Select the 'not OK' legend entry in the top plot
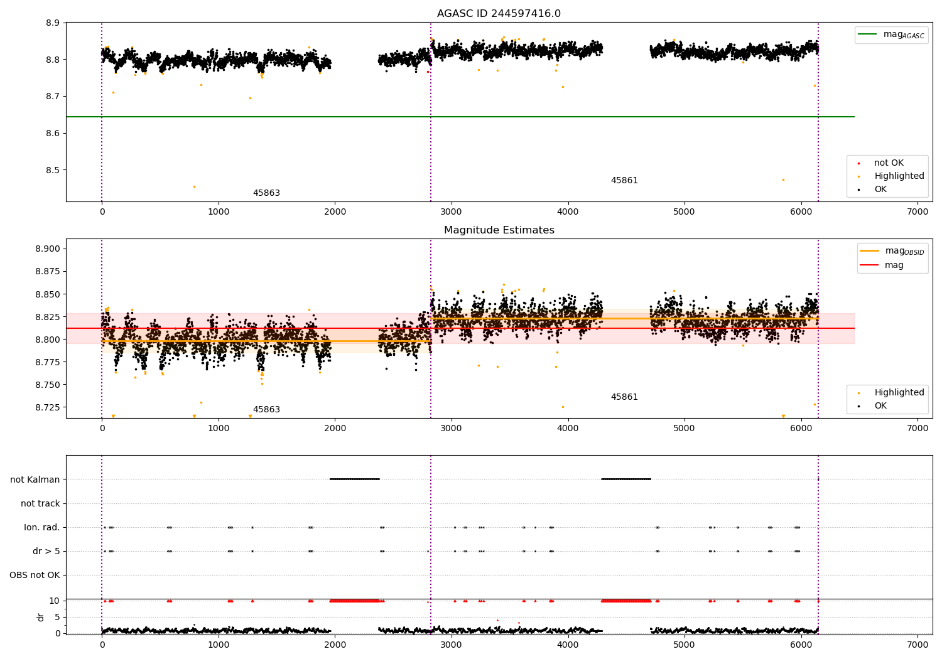 [889, 163]
